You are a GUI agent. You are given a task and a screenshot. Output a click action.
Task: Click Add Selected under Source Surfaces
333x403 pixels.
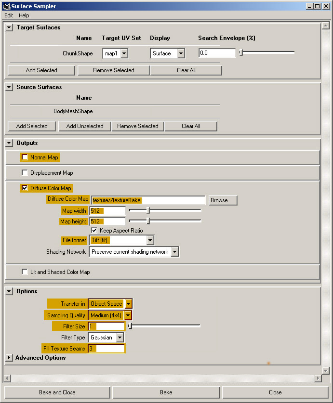coord(32,126)
